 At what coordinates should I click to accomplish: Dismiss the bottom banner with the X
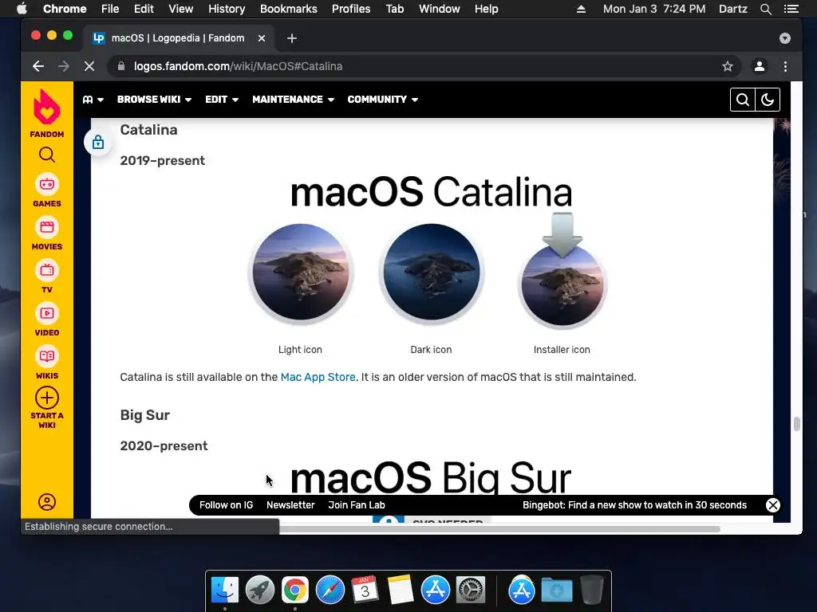point(772,504)
